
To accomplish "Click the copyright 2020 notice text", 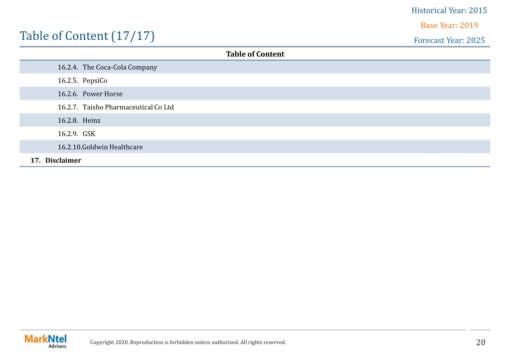I will tap(188, 342).
